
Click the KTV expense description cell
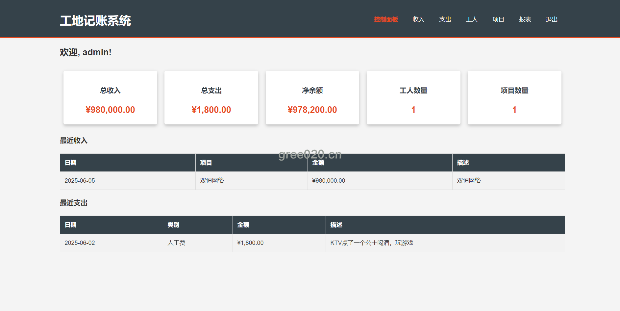(x=371, y=243)
